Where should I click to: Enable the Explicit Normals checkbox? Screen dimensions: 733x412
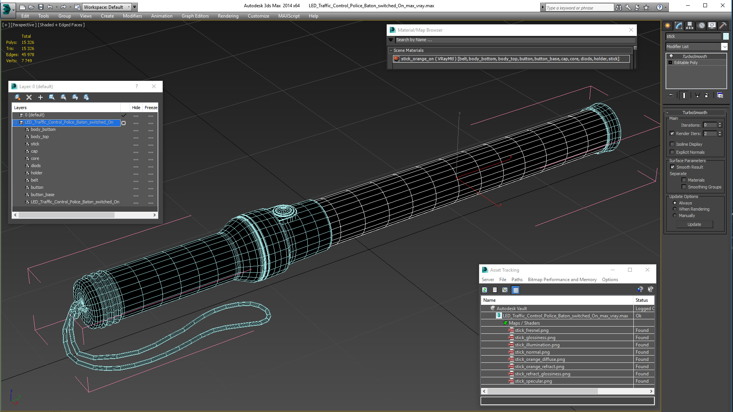click(672, 152)
